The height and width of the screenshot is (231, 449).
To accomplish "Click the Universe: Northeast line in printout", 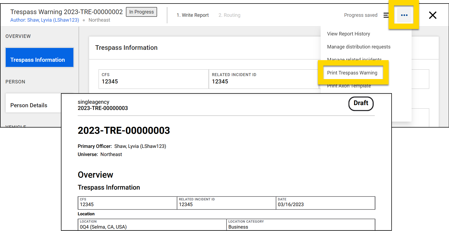I will [100, 154].
